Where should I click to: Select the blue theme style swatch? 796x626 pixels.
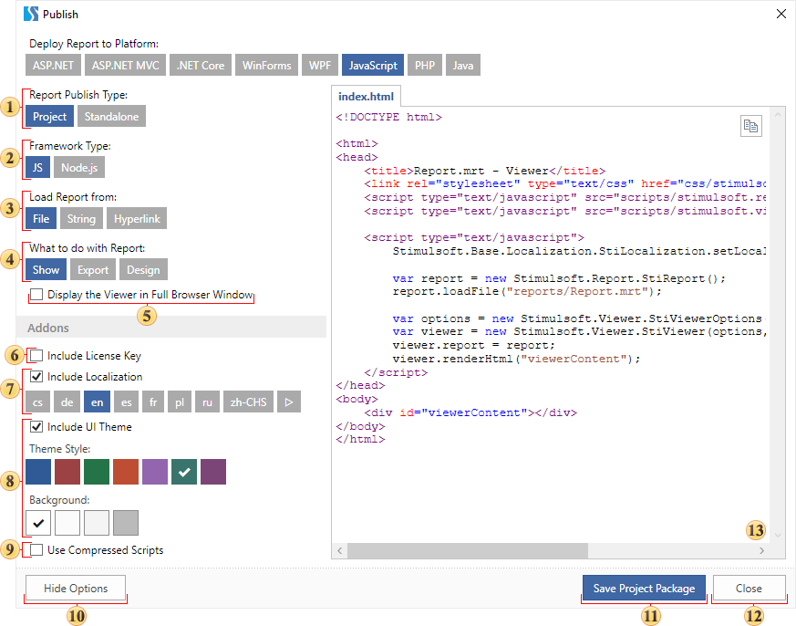[38, 472]
